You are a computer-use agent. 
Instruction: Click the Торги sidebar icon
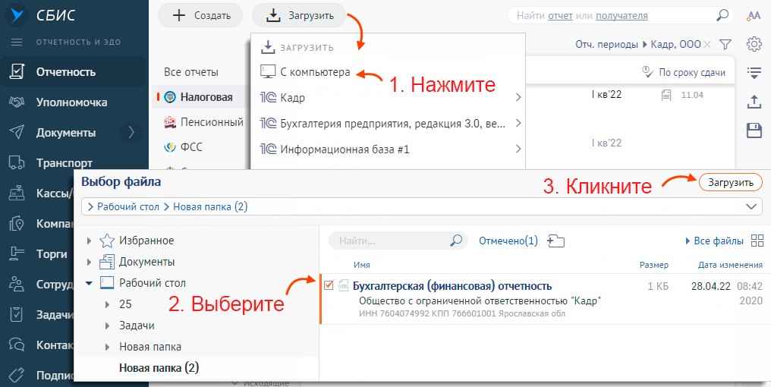tap(17, 254)
